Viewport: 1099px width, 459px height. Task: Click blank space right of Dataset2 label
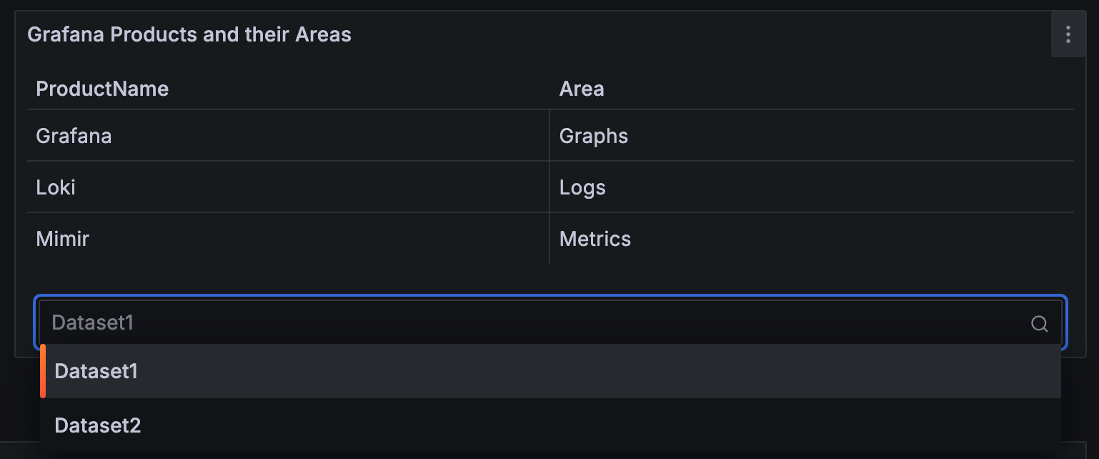click(x=572, y=426)
